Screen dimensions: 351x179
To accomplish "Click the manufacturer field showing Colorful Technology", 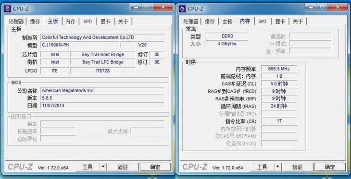I will [x=102, y=37].
